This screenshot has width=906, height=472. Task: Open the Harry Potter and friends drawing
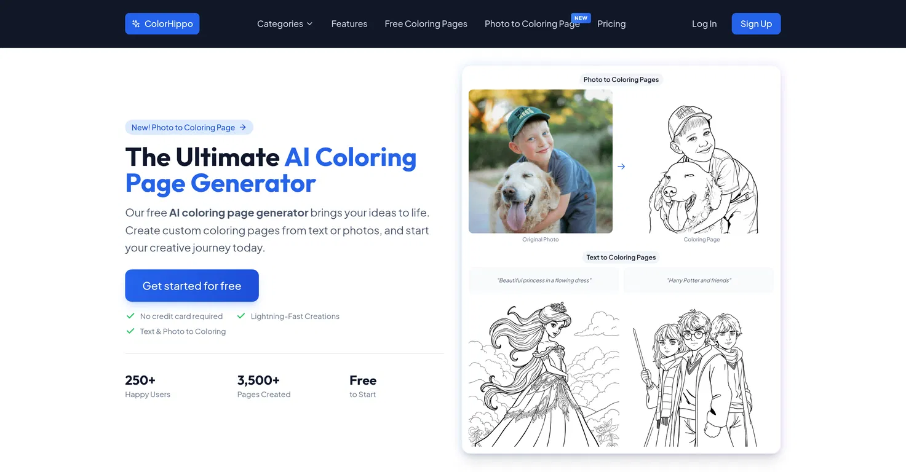tap(699, 376)
